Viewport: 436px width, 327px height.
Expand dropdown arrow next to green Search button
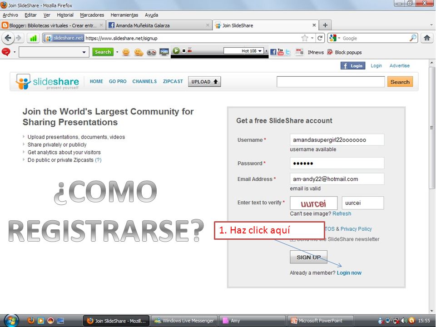click(117, 52)
